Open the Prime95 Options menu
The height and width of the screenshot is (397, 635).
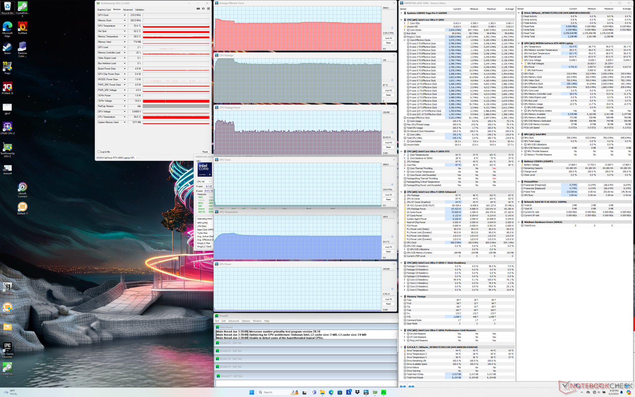(246, 321)
